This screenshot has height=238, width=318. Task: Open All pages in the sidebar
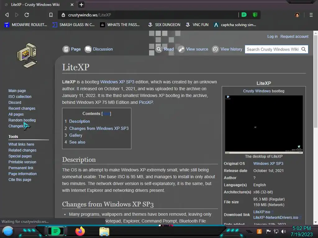tap(16, 114)
